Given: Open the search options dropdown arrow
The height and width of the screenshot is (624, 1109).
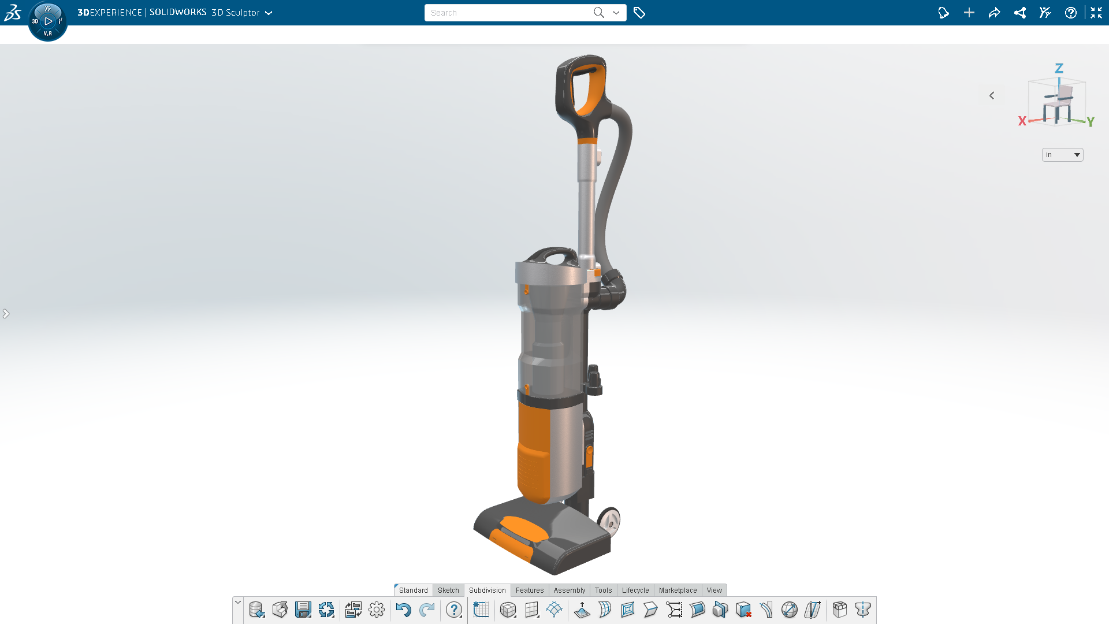Looking at the screenshot, I should (x=616, y=13).
